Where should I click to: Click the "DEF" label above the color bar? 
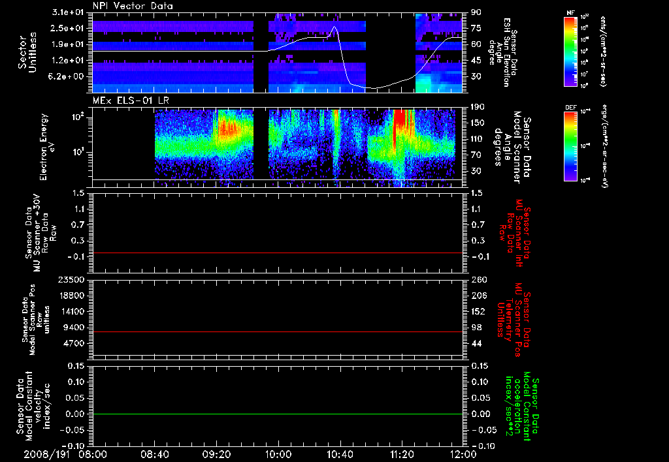tap(571, 108)
